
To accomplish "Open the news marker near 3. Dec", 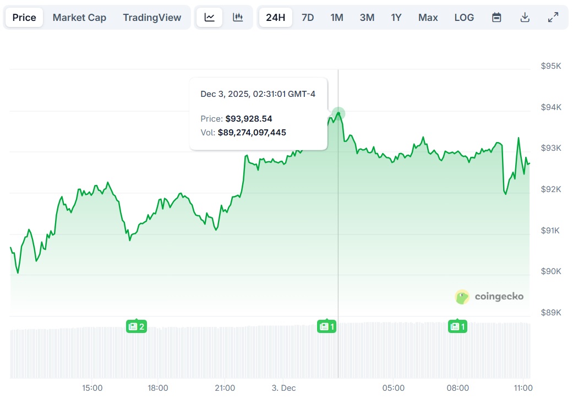I will tap(326, 326).
